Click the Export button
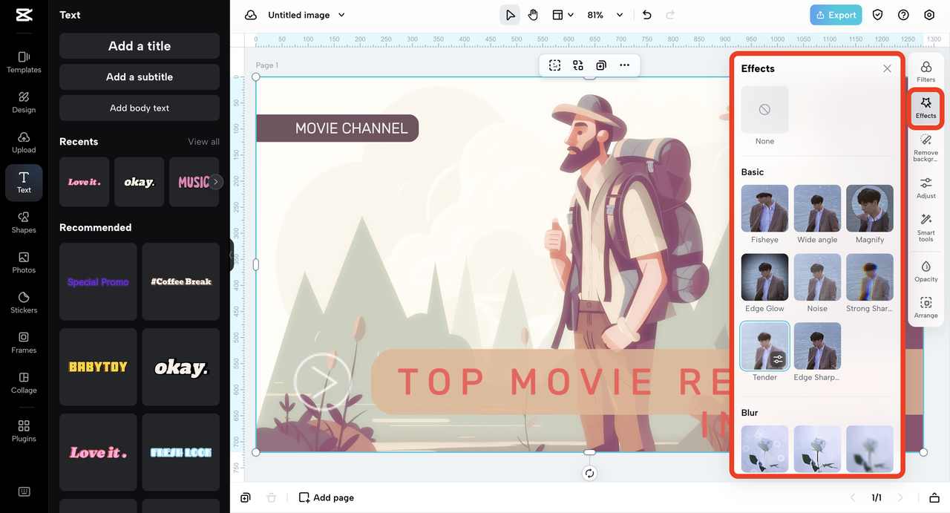The height and width of the screenshot is (513, 950). (836, 15)
